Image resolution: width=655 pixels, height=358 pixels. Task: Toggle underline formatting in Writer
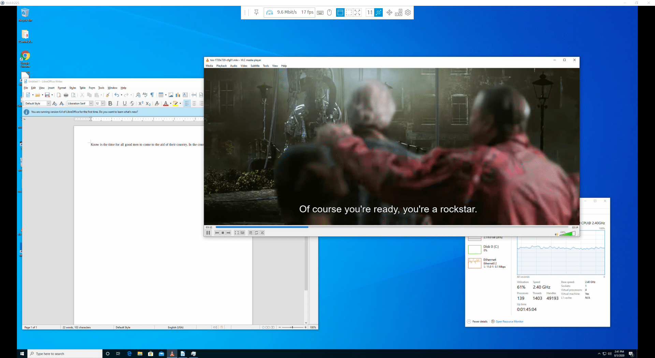[x=125, y=104]
